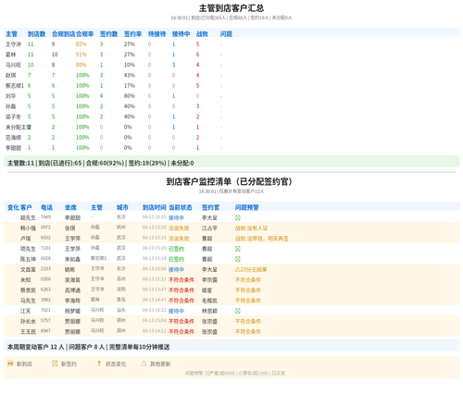Click the phone number 6263 cell

coord(45,289)
